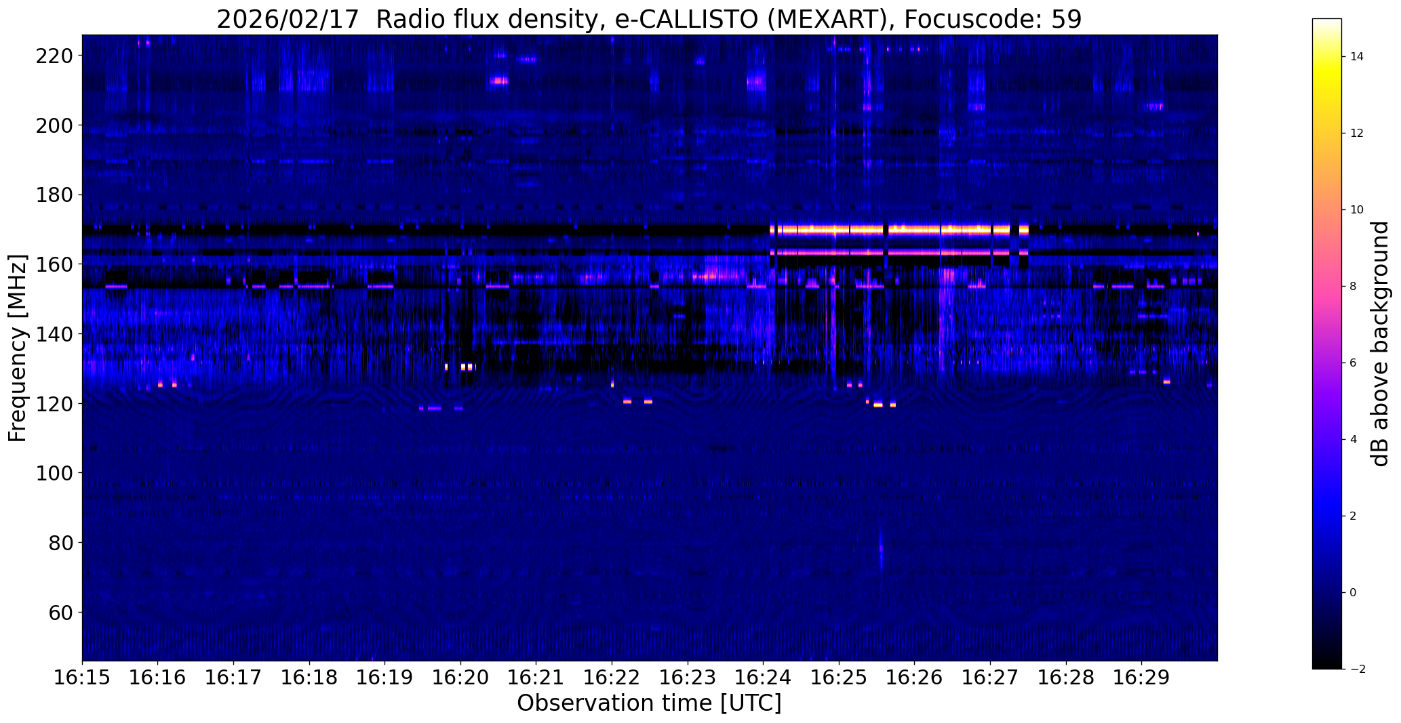
Task: Click the 180 frequency tick label
Action: pyautogui.click(x=53, y=195)
